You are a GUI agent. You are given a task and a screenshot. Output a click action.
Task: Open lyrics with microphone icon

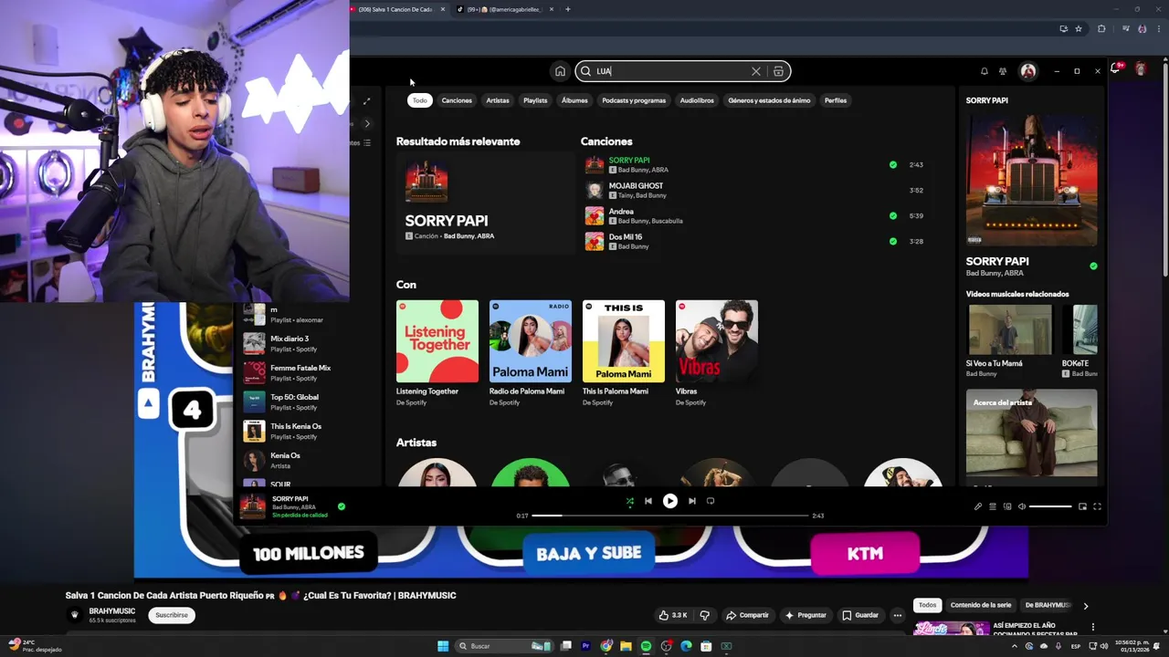coord(978,506)
